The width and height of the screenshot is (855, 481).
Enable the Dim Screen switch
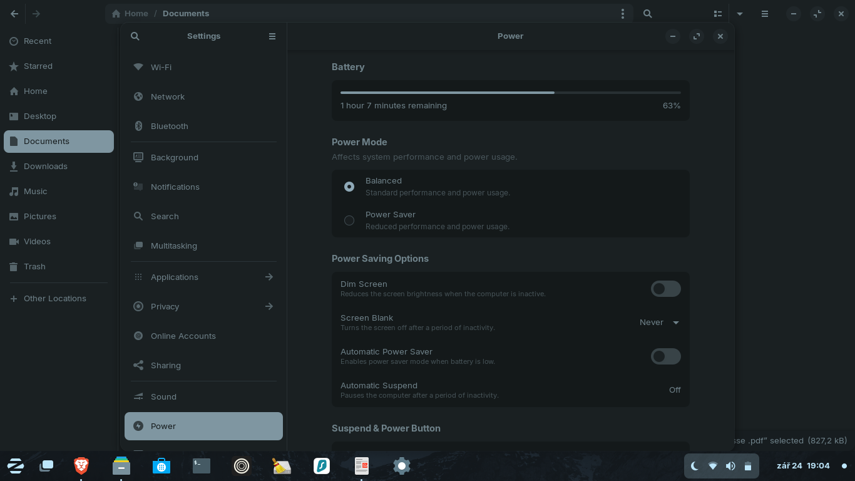coord(665,289)
